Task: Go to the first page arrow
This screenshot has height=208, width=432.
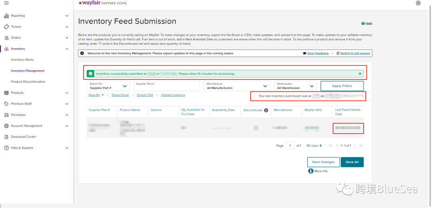Action: click(331, 146)
